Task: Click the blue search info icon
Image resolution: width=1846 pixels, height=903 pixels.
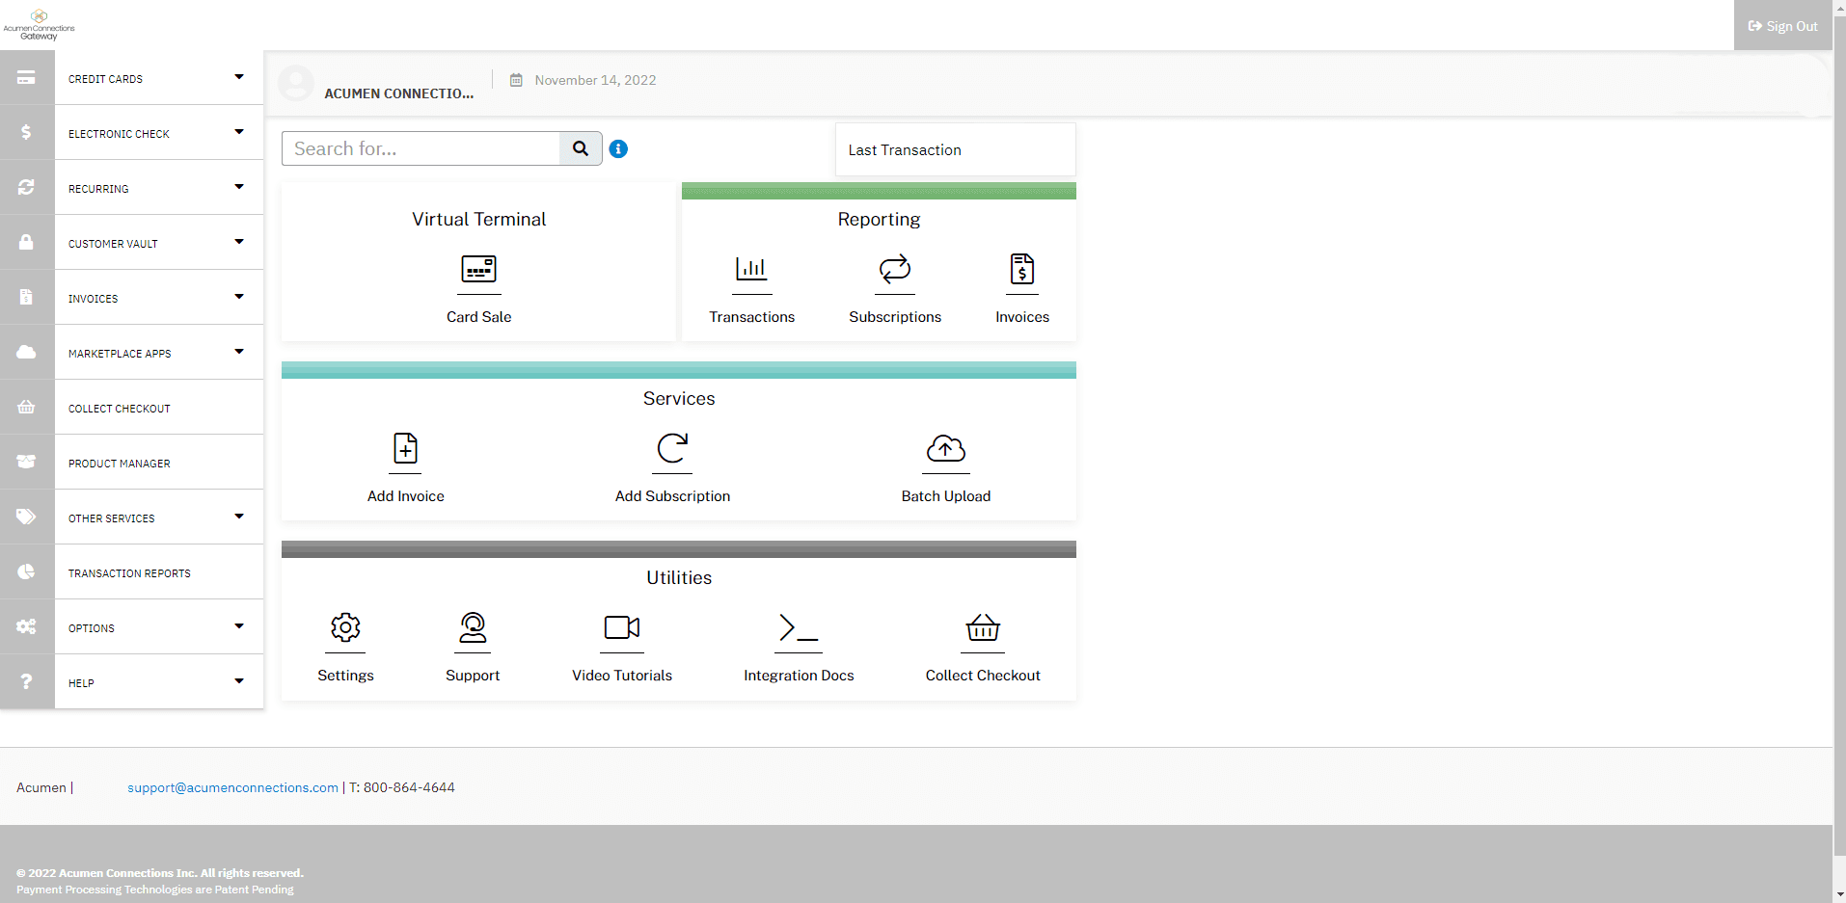Action: (618, 148)
